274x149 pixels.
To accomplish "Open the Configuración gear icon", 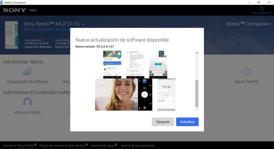I will pyautogui.click(x=261, y=8).
